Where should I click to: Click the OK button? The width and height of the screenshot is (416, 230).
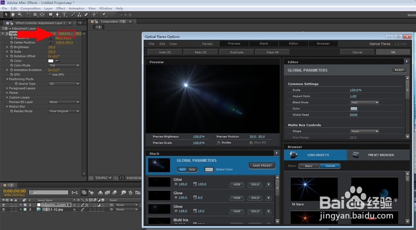pyautogui.click(x=393, y=52)
